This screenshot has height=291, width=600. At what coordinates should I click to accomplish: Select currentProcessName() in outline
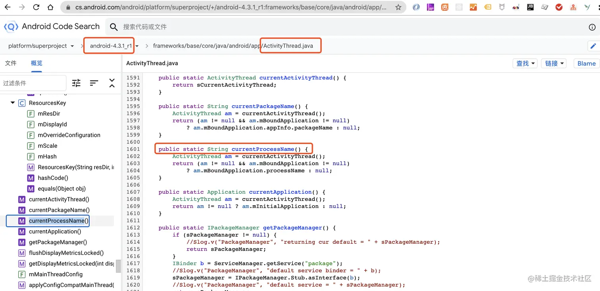[x=59, y=221]
